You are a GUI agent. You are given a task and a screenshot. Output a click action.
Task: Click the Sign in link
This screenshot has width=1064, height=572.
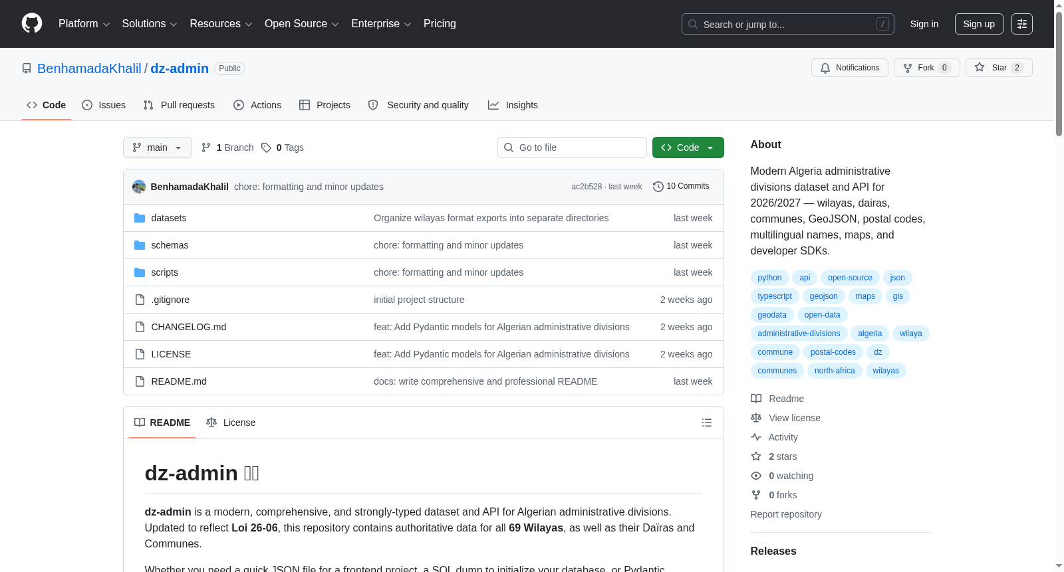point(924,24)
